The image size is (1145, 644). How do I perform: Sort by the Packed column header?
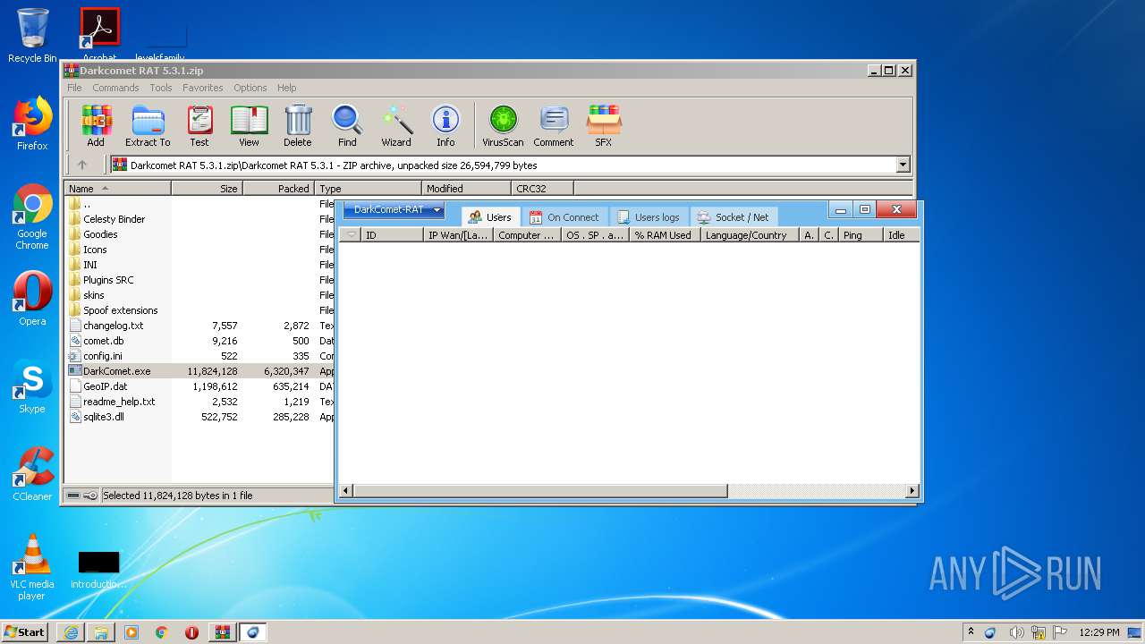(x=279, y=189)
